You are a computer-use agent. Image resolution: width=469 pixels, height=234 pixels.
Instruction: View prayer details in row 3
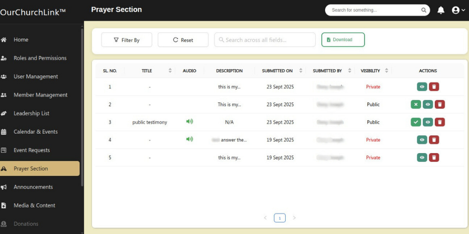coord(428,122)
